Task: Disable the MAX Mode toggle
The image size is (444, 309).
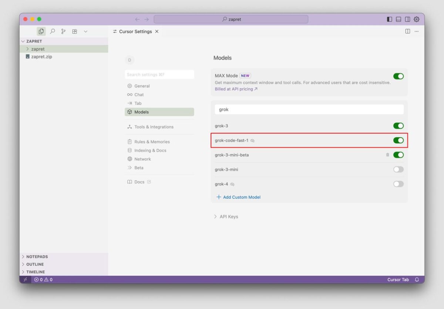Action: pyautogui.click(x=398, y=76)
